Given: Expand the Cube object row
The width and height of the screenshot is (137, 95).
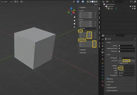Looking at the screenshot, I should 106,9.
